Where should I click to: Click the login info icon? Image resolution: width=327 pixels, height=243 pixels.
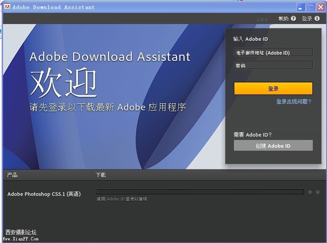pos(317,19)
